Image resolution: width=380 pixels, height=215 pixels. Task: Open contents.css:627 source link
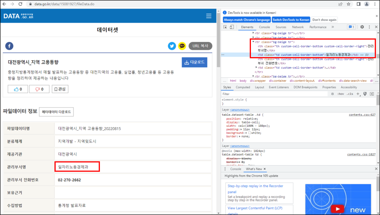362,115
